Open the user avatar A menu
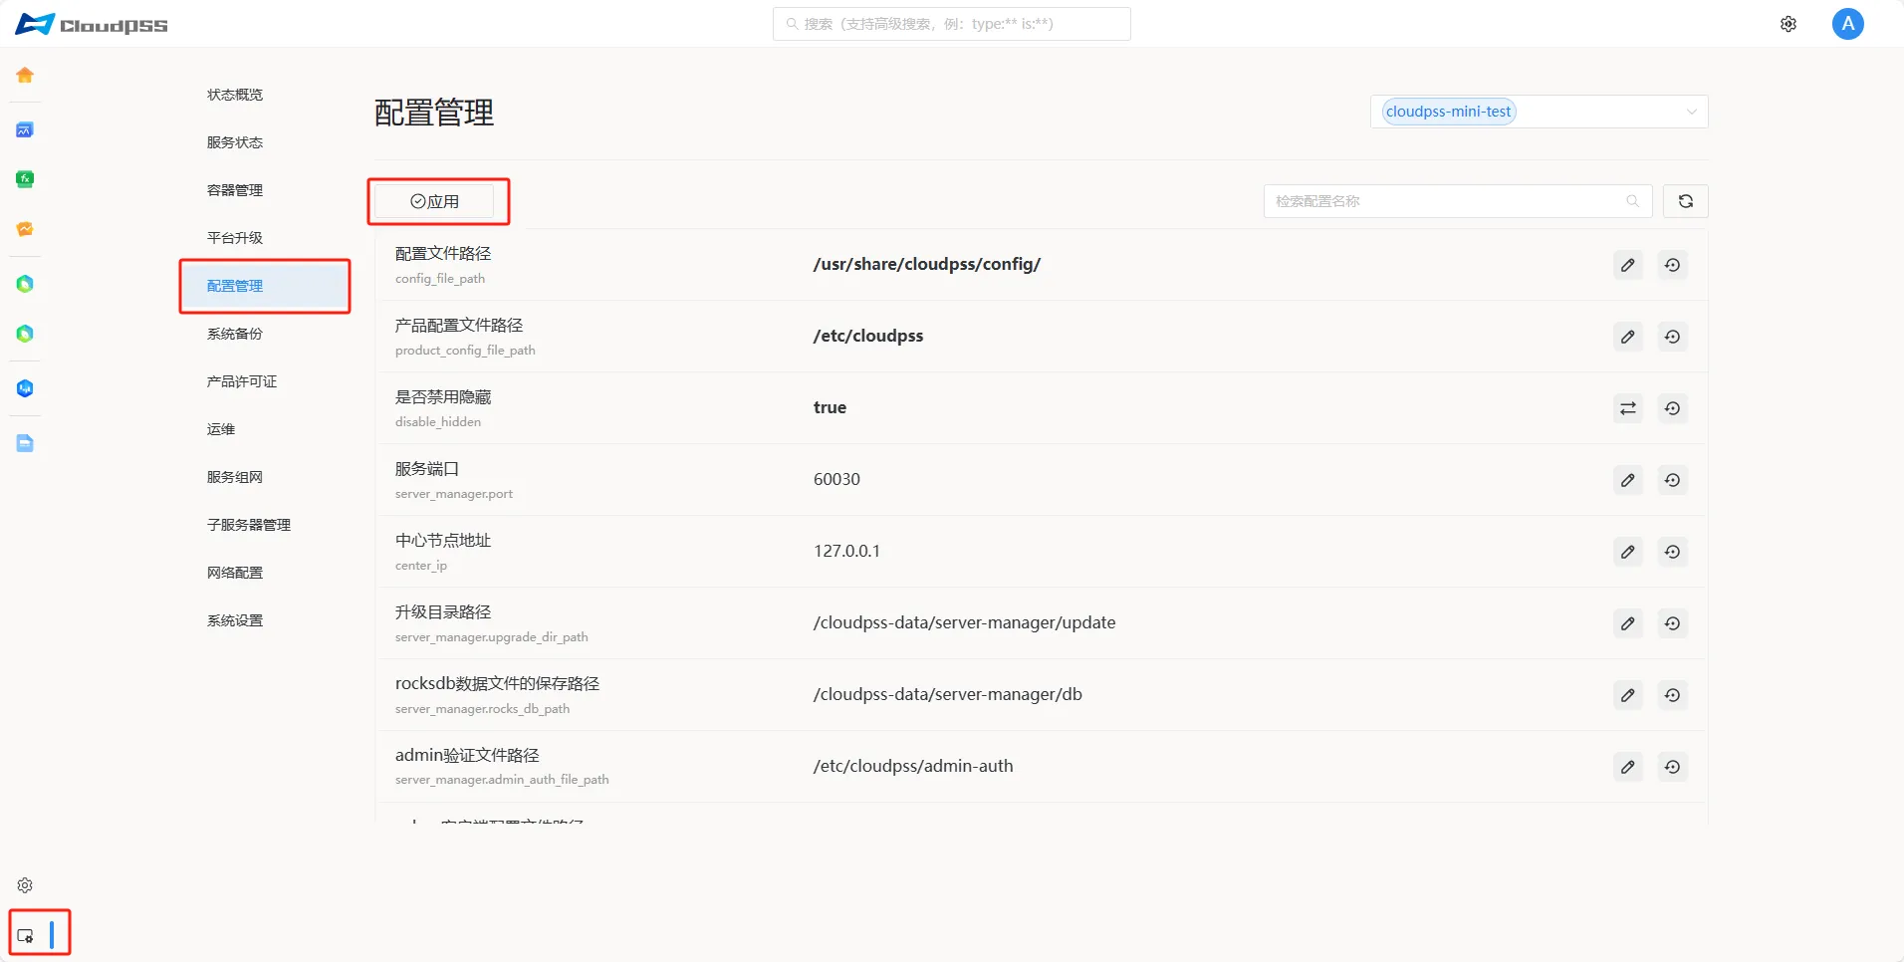 (x=1848, y=24)
